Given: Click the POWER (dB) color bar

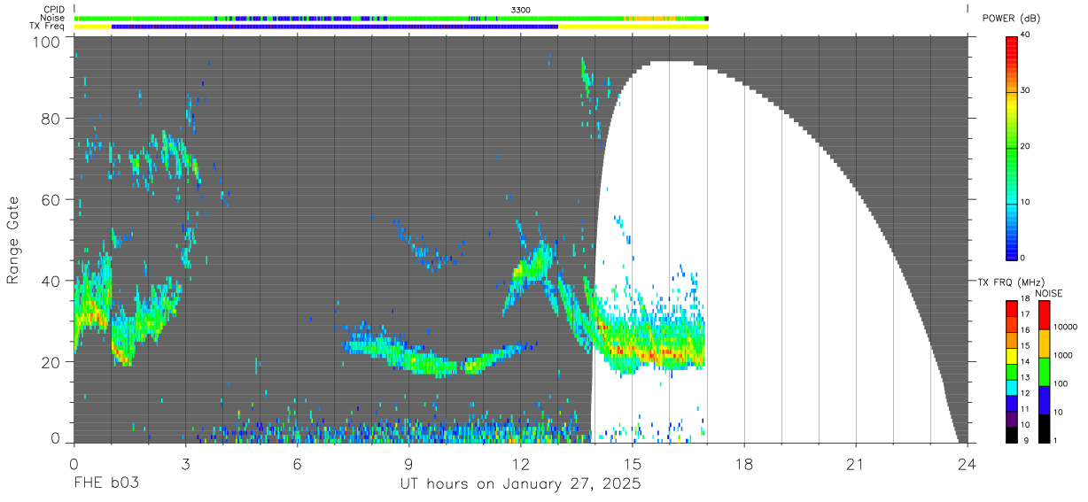Looking at the screenshot, I should (x=1011, y=147).
